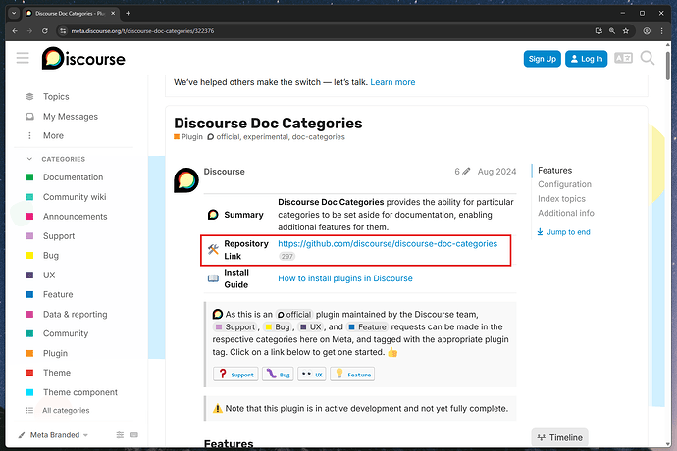Image resolution: width=677 pixels, height=451 pixels.
Task: Click the doc-categories tag under title
Action: point(318,137)
